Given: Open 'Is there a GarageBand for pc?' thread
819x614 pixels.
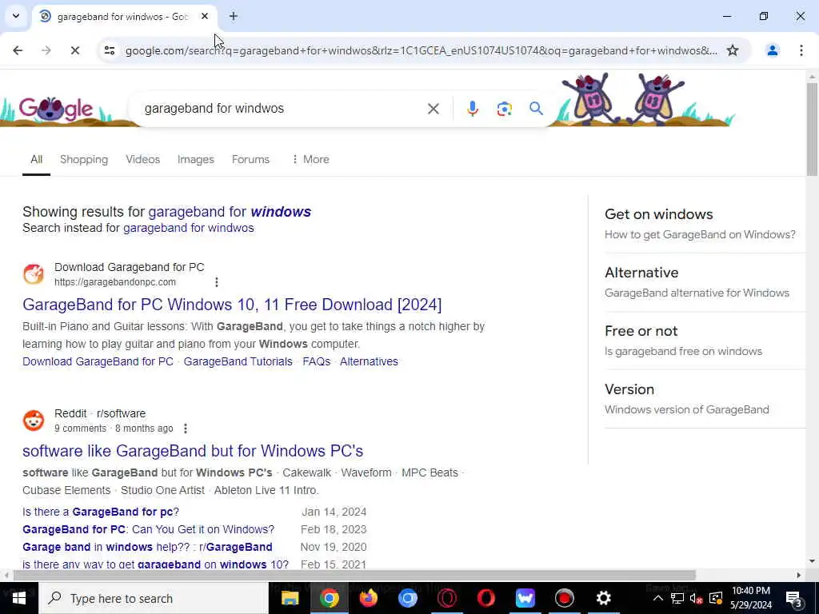Looking at the screenshot, I should [x=101, y=512].
